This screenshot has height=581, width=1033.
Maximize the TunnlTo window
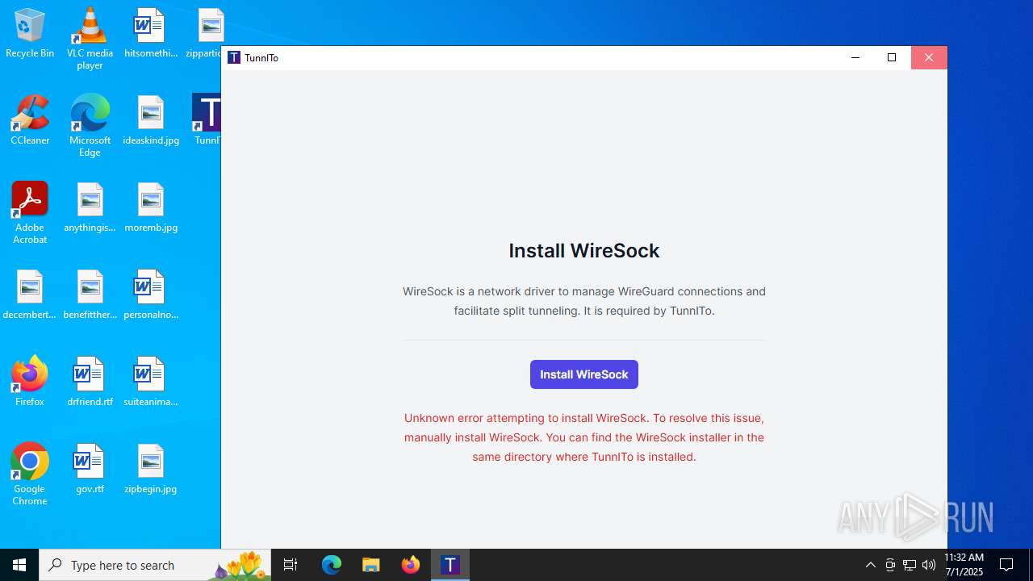(892, 57)
